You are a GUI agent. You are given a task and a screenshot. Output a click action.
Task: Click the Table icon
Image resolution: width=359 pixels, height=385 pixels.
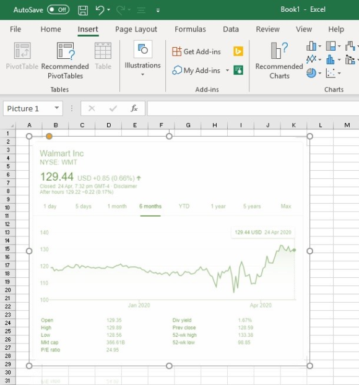[103, 51]
